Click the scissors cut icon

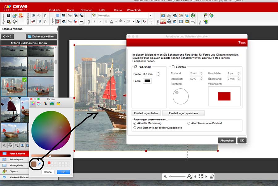coord(33,22)
